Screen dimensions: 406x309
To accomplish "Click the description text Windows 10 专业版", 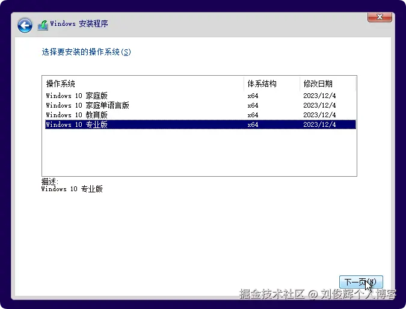I will [72, 189].
